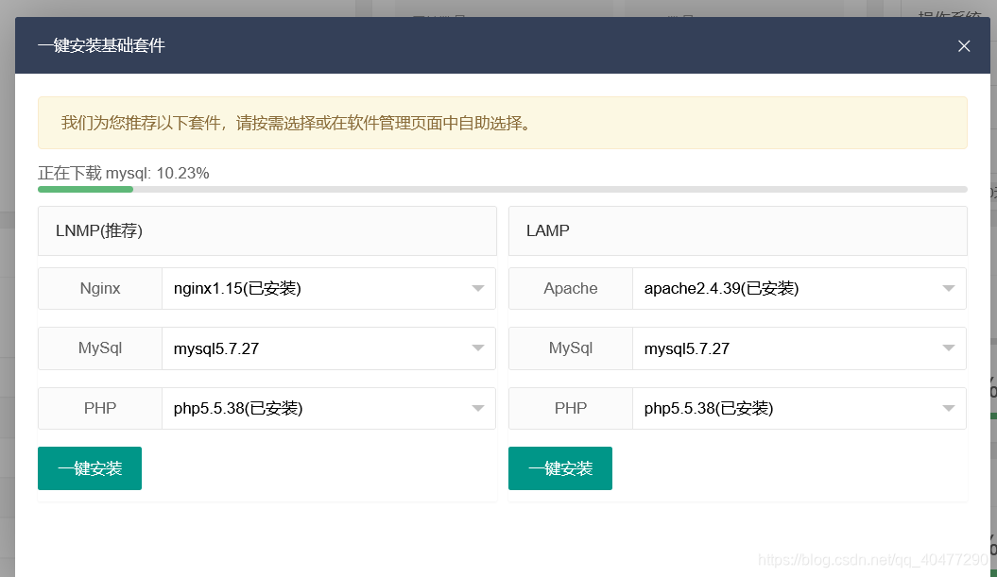Open the LNMP MySql version dropdown

coord(329,348)
